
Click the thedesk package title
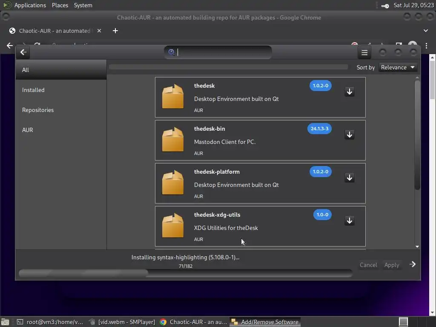[204, 86]
